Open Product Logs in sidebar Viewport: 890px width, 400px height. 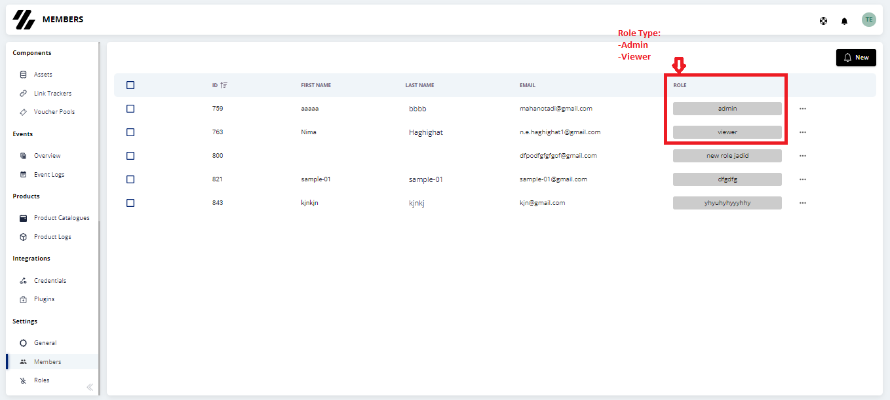click(x=52, y=237)
